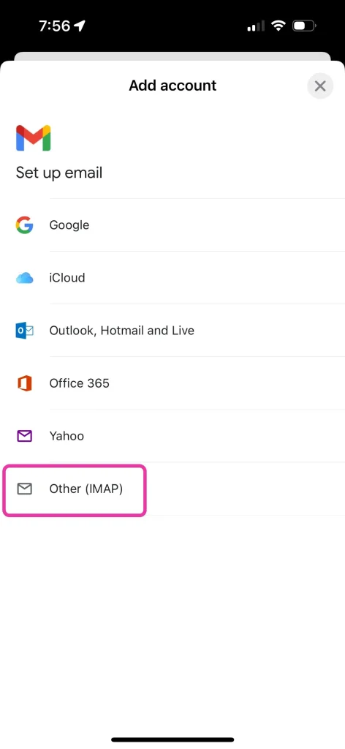Select Other (IMAP) option

click(172, 489)
